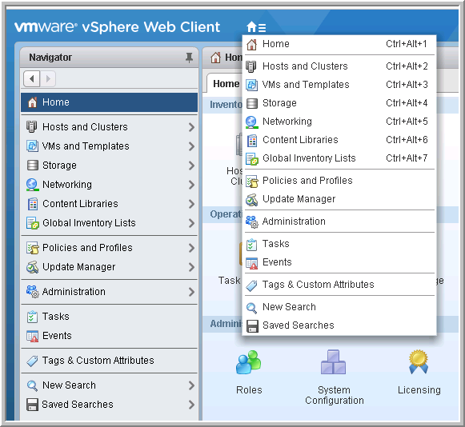Choose Events in the dropdown menu
Screen dimensions: 465x427
click(339, 262)
